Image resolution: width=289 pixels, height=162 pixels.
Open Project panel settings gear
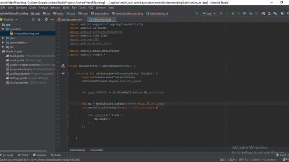(46, 19)
